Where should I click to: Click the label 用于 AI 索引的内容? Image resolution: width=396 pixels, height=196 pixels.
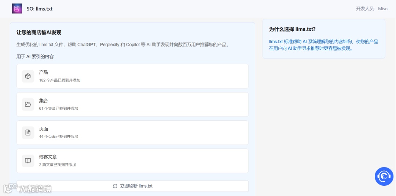(35, 56)
